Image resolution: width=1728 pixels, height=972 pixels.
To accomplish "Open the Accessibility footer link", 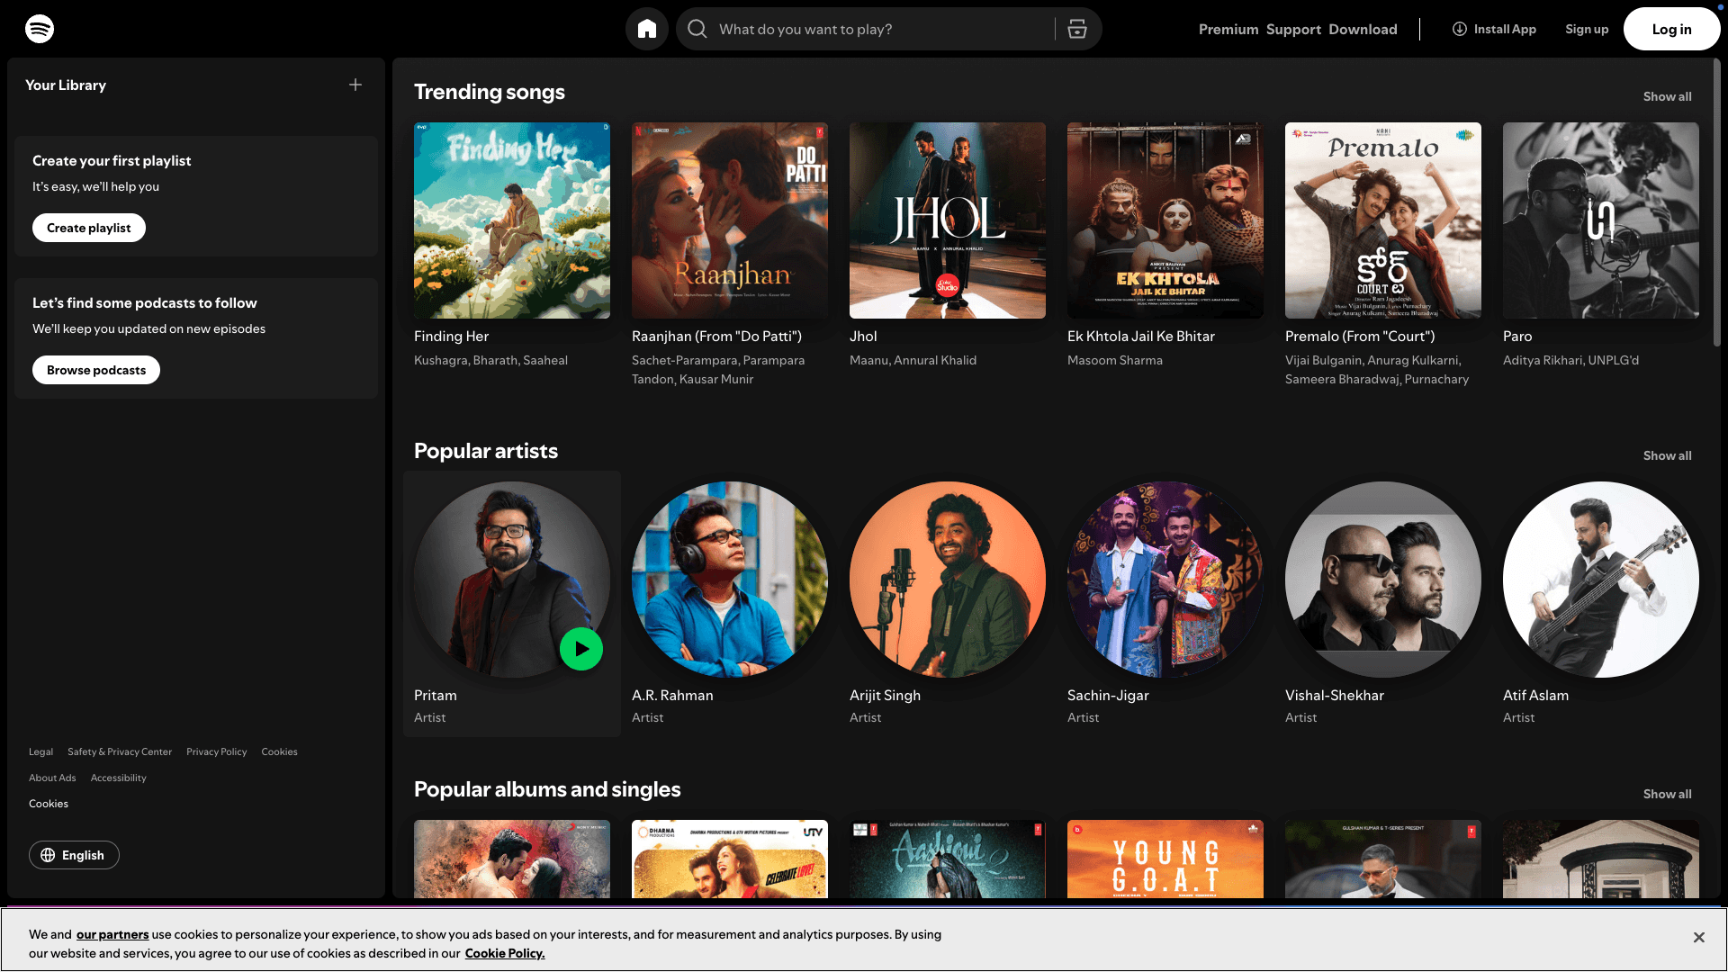I will point(118,778).
